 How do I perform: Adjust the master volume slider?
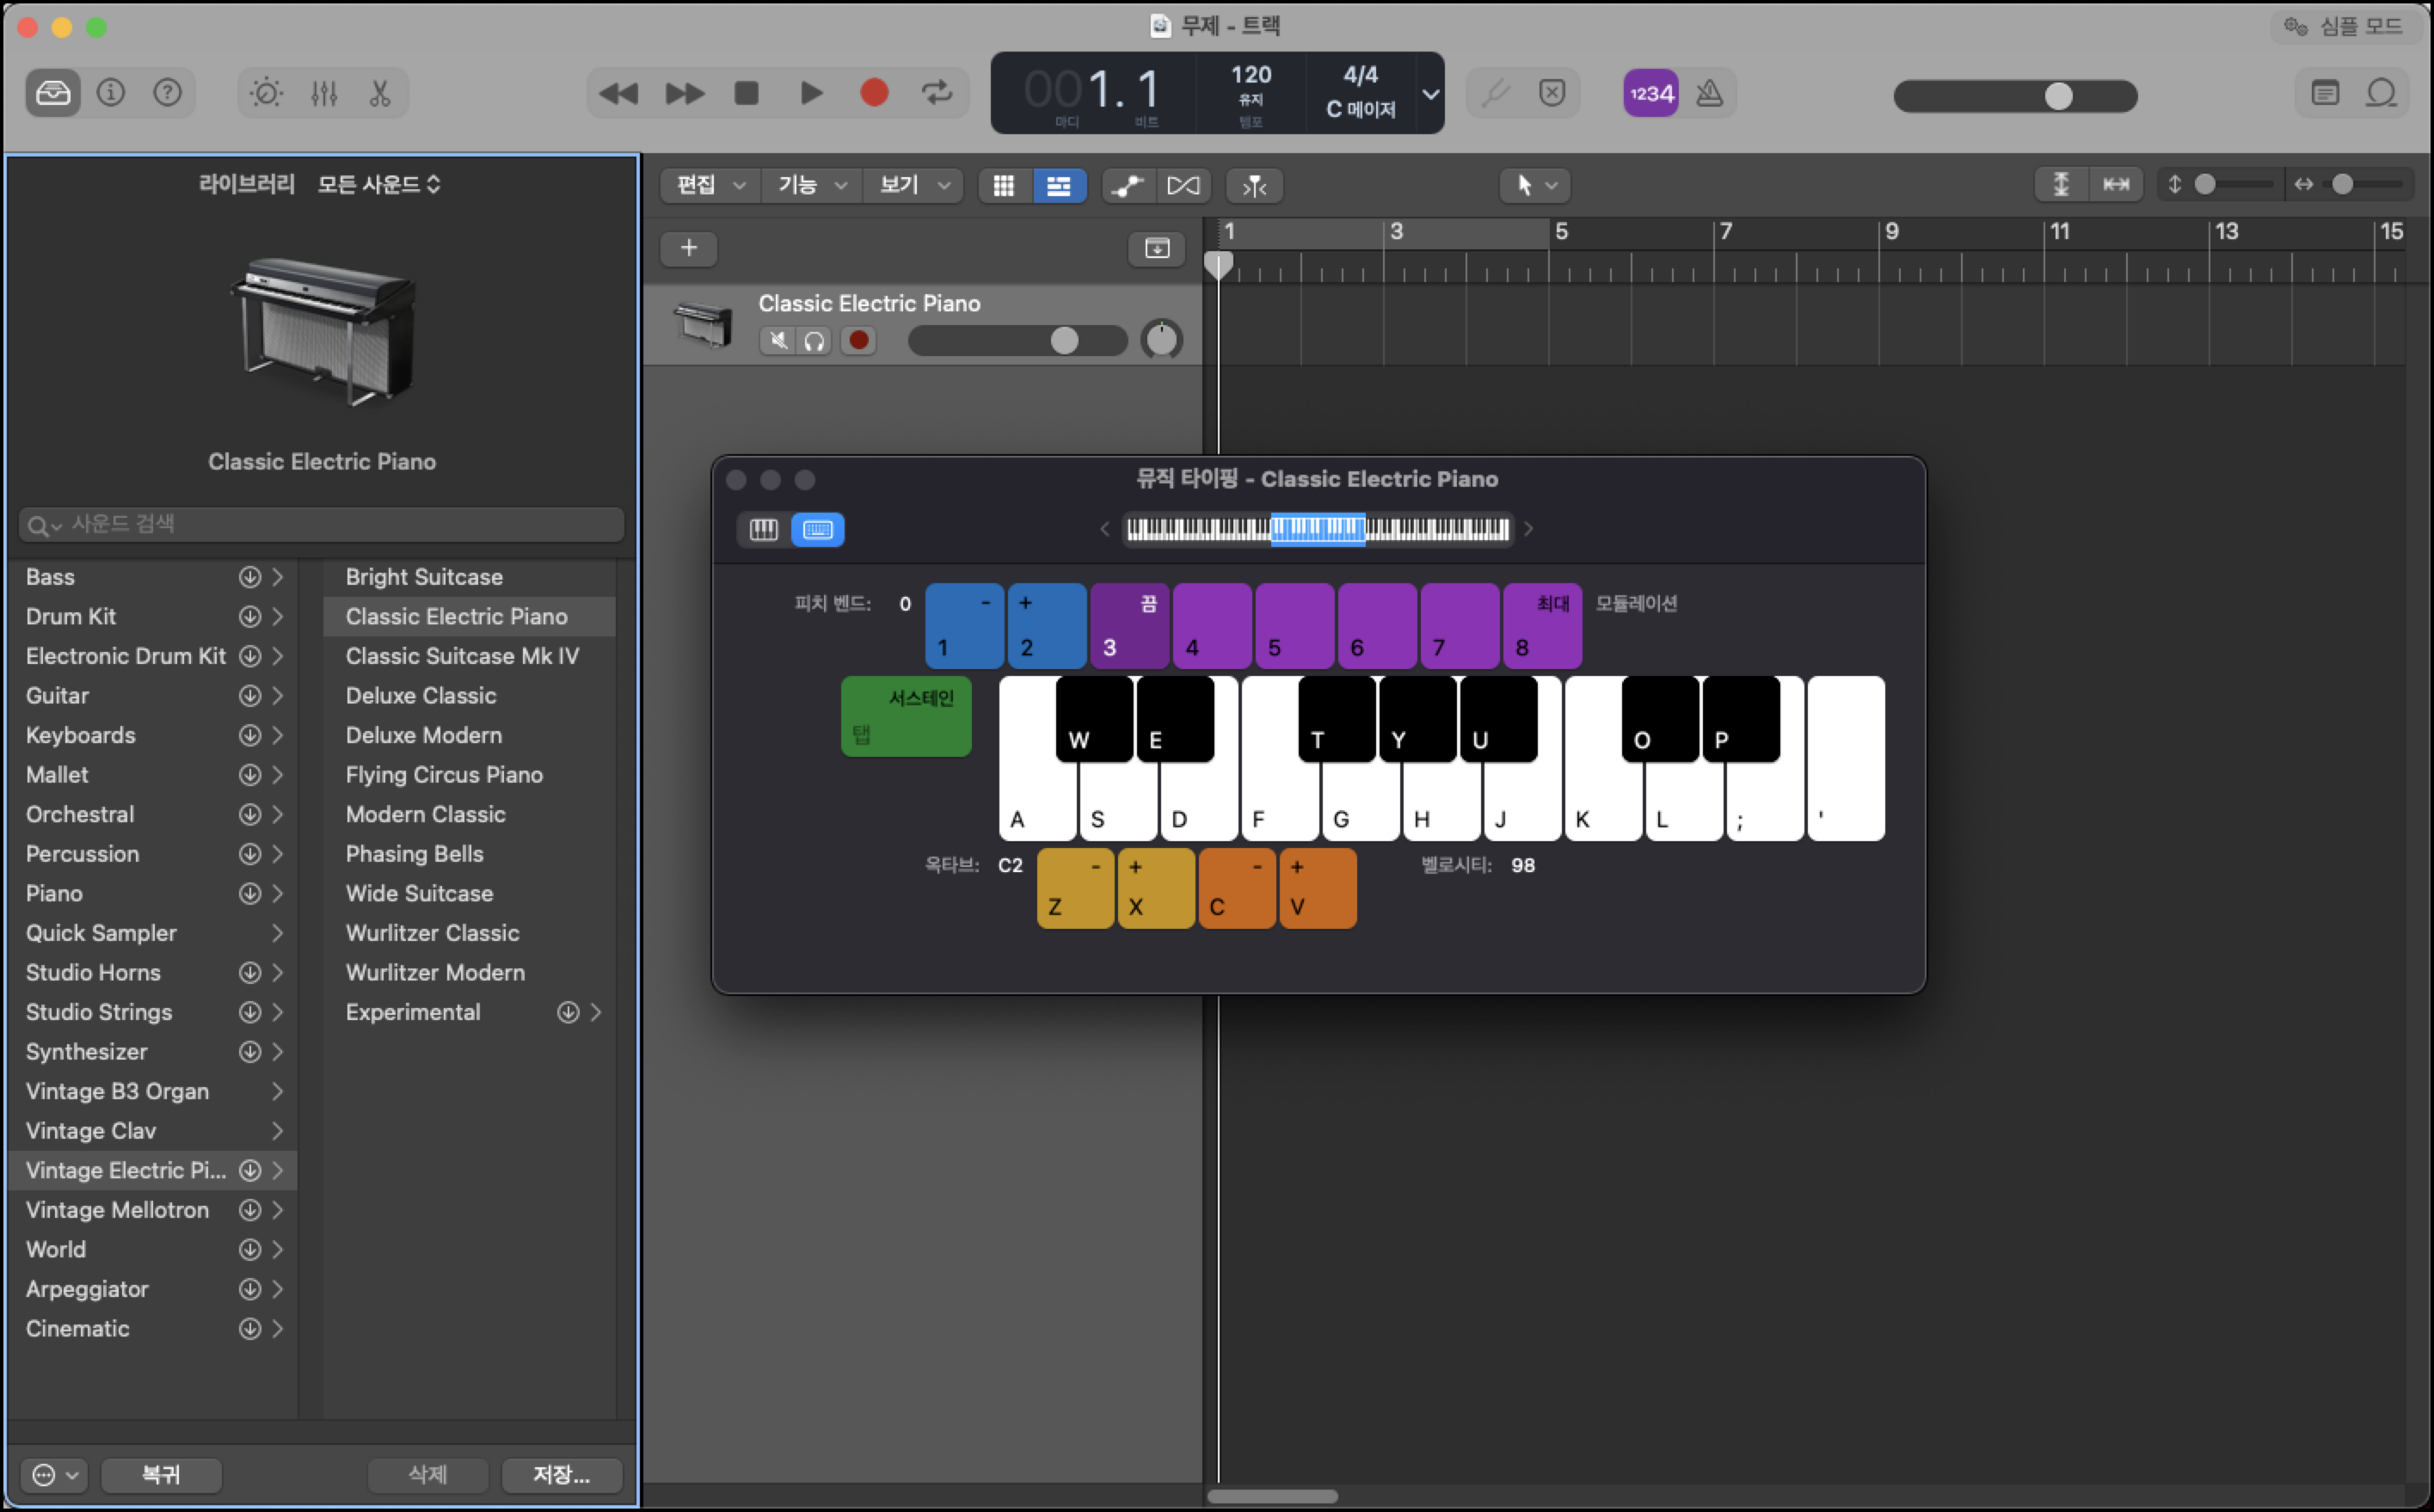(2058, 96)
